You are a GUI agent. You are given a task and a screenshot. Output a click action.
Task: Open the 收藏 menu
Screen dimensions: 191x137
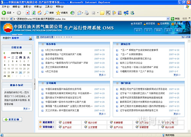pyautogui.click(x=38, y=6)
